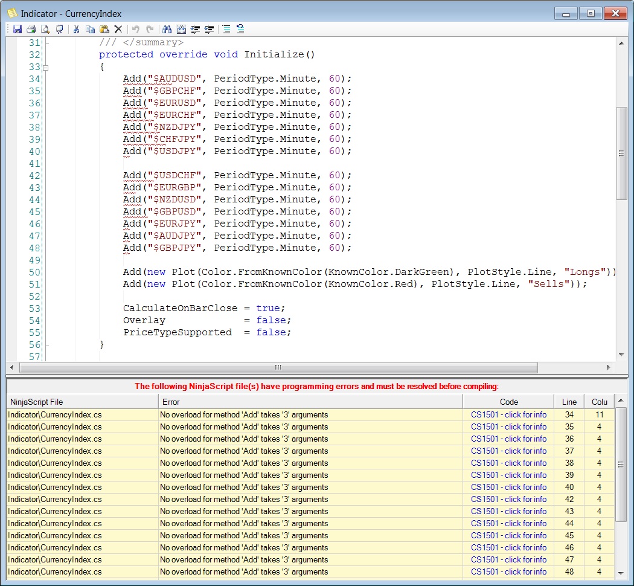The height and width of the screenshot is (586, 634).
Task: Click the Comment Selection icon
Action: [x=226, y=29]
